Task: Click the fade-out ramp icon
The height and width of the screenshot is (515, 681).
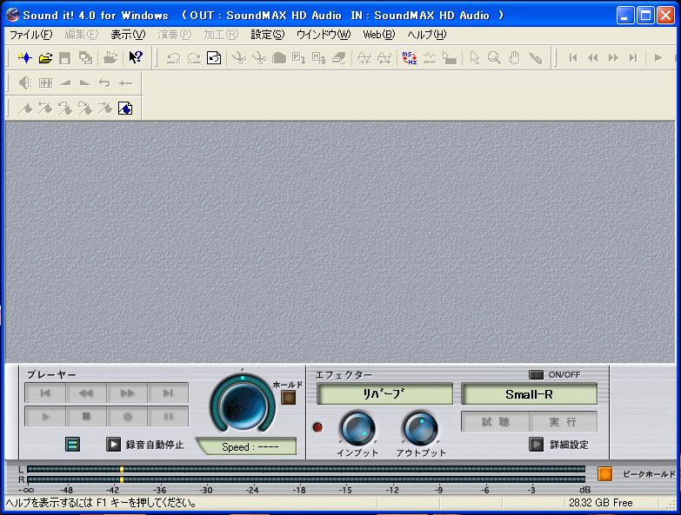Action: (85, 83)
